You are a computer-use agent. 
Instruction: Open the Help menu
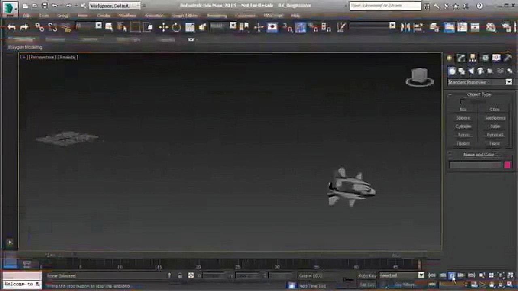[x=295, y=16]
